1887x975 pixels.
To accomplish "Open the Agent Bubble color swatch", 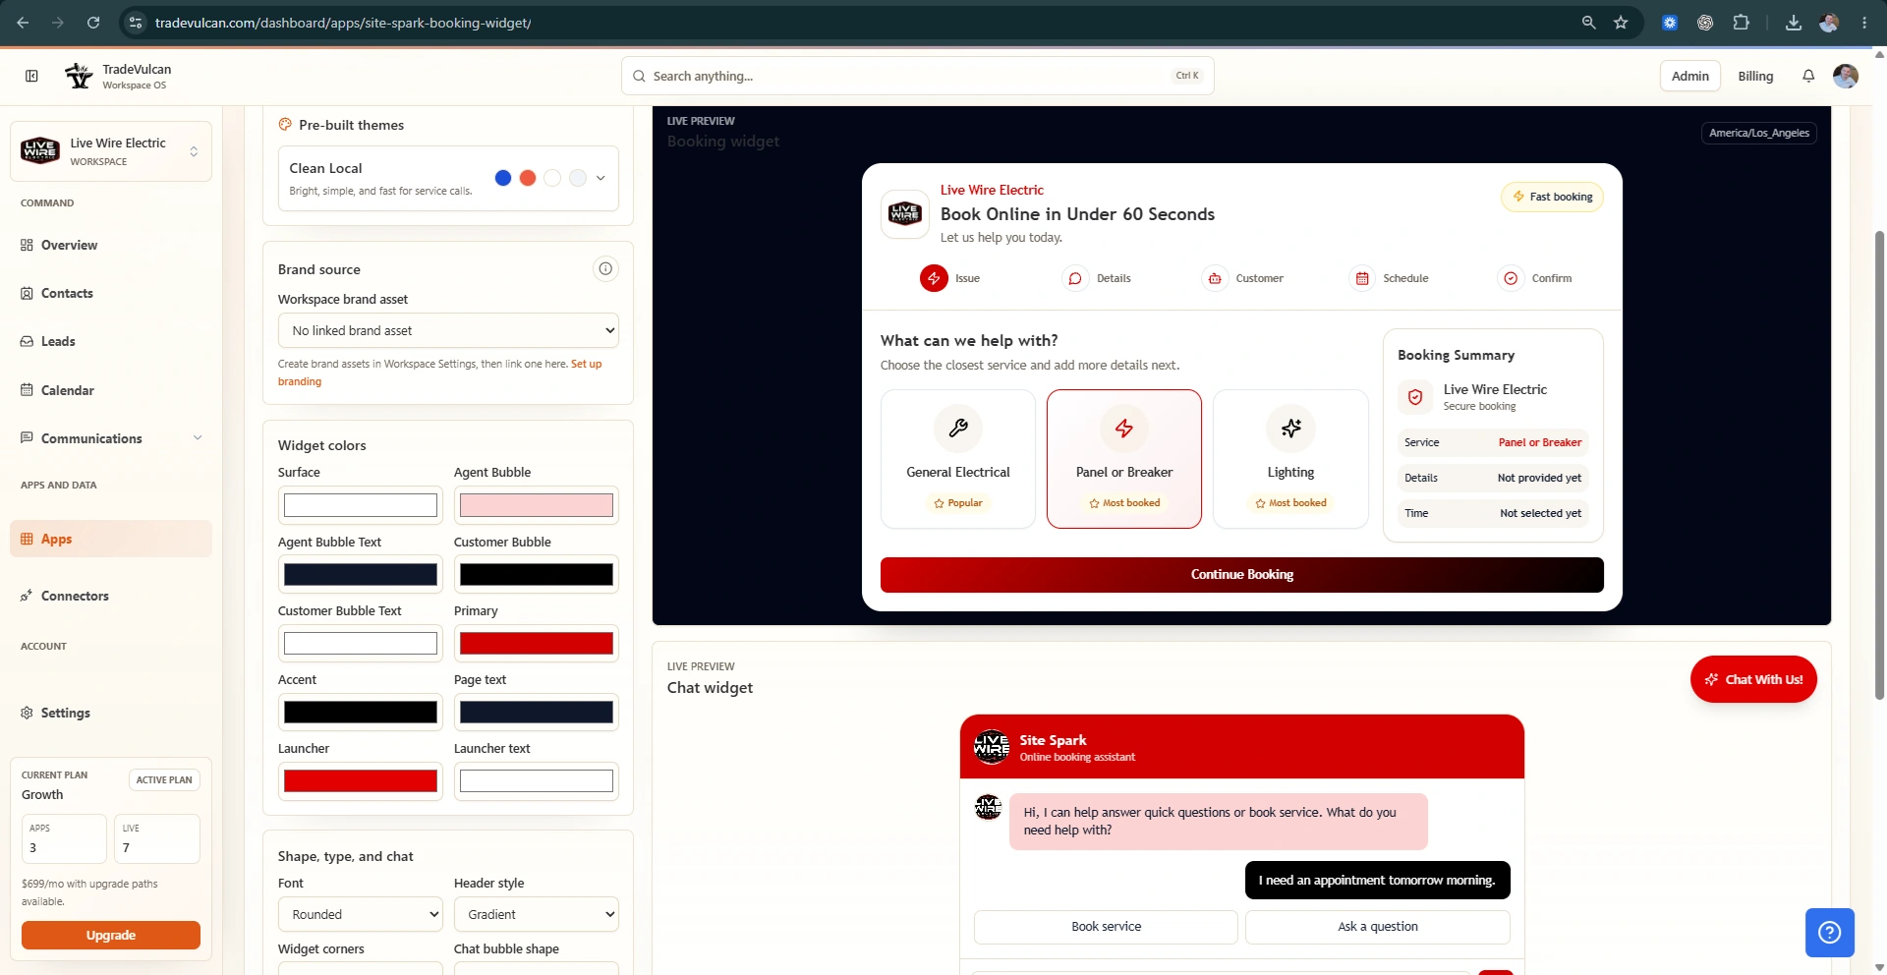I will (x=537, y=505).
